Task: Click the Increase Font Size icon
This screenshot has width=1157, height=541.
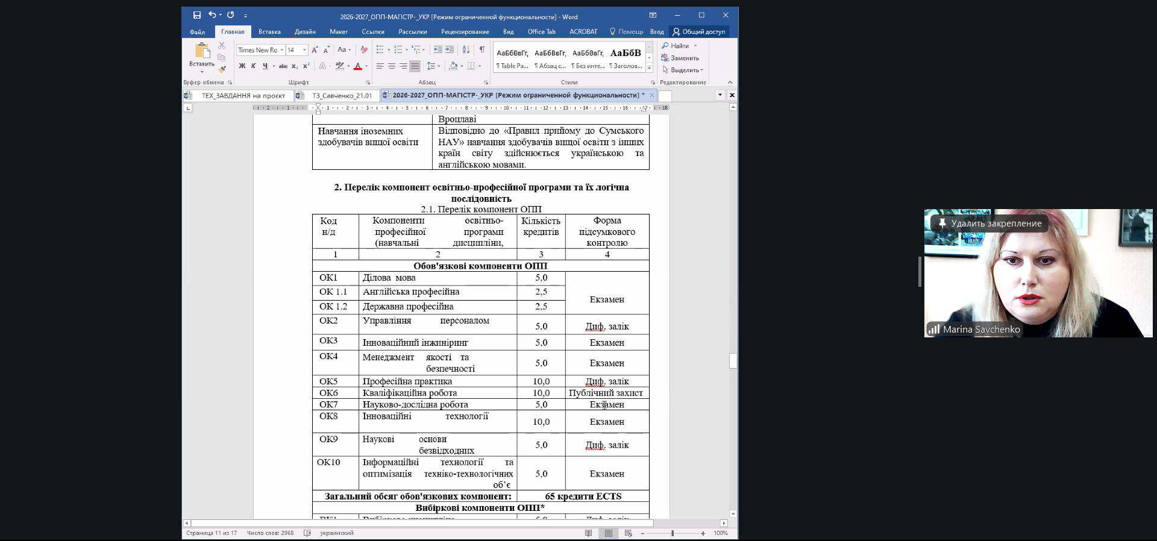Action: (315, 50)
